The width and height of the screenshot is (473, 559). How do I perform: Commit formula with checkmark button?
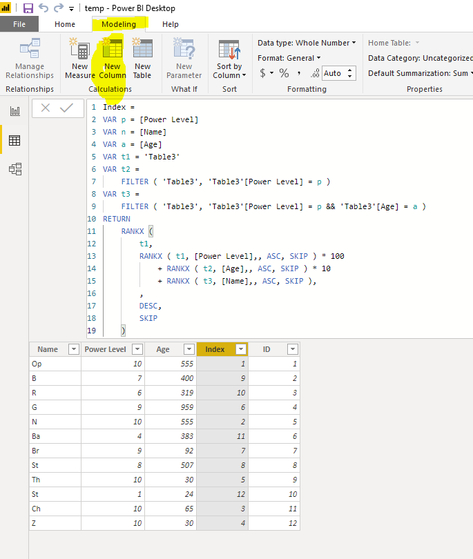pyautogui.click(x=66, y=108)
